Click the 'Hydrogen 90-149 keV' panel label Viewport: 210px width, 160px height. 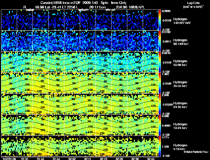[181, 42]
